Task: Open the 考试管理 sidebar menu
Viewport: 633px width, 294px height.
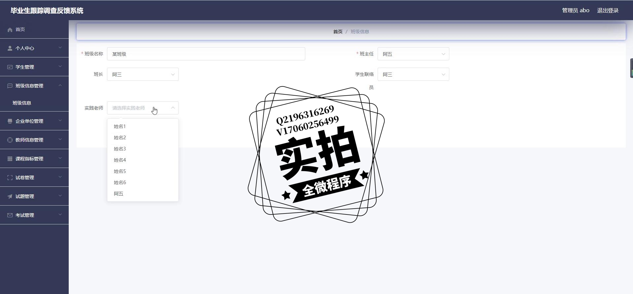Action: pos(34,215)
